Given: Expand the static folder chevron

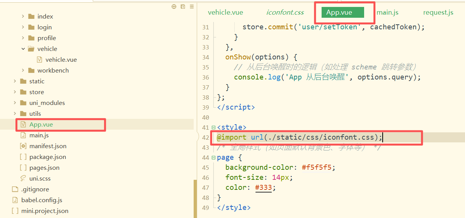Looking at the screenshot, I should click(15, 81).
